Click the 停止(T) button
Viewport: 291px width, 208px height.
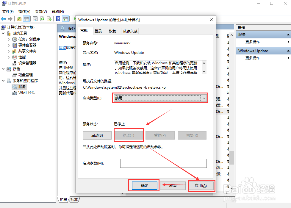coord(128,135)
